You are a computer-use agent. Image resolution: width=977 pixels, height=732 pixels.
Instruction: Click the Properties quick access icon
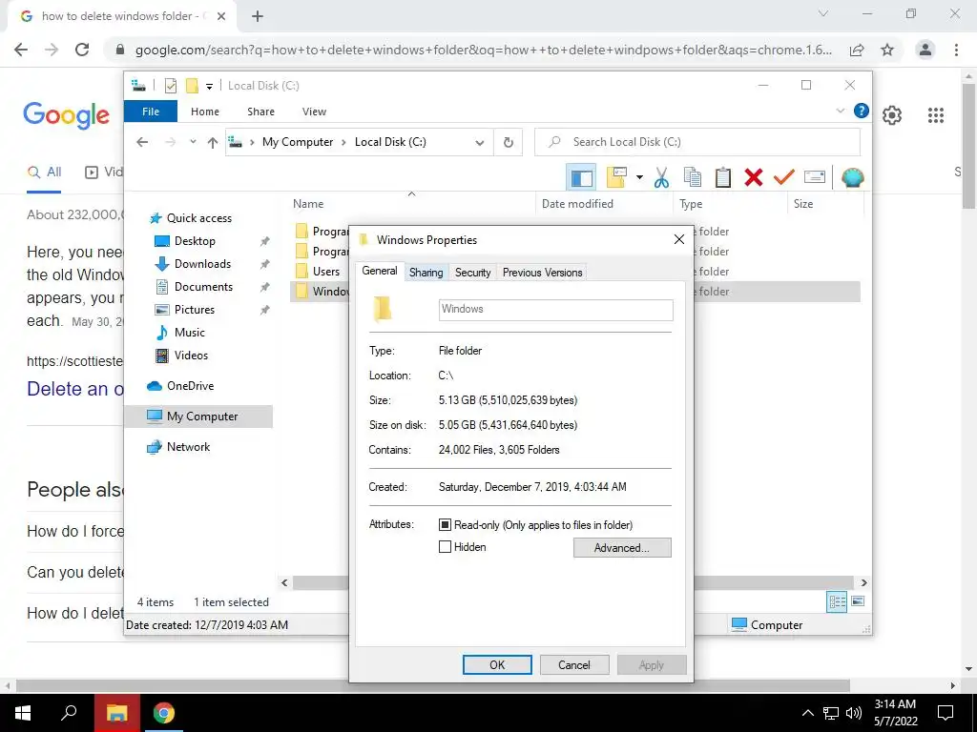point(170,86)
